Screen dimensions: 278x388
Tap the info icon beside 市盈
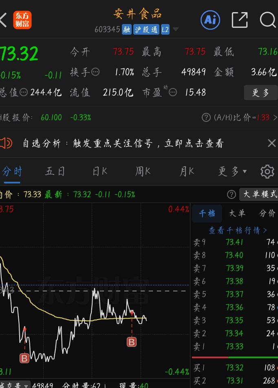click(173, 92)
